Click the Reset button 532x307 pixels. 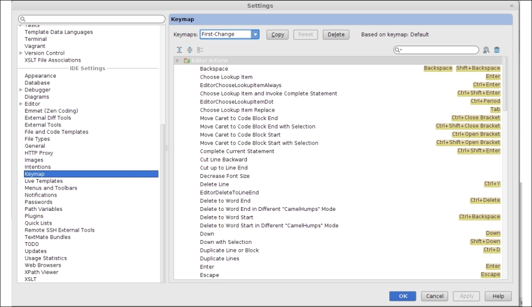point(305,35)
